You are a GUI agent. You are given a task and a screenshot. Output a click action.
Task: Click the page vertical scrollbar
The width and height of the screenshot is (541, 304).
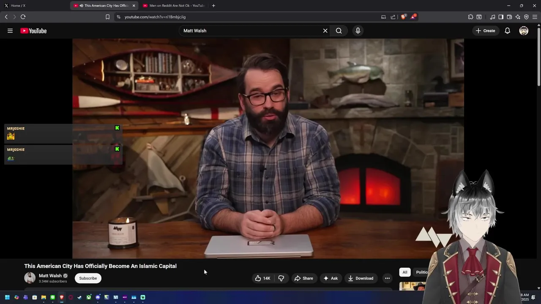point(538,57)
